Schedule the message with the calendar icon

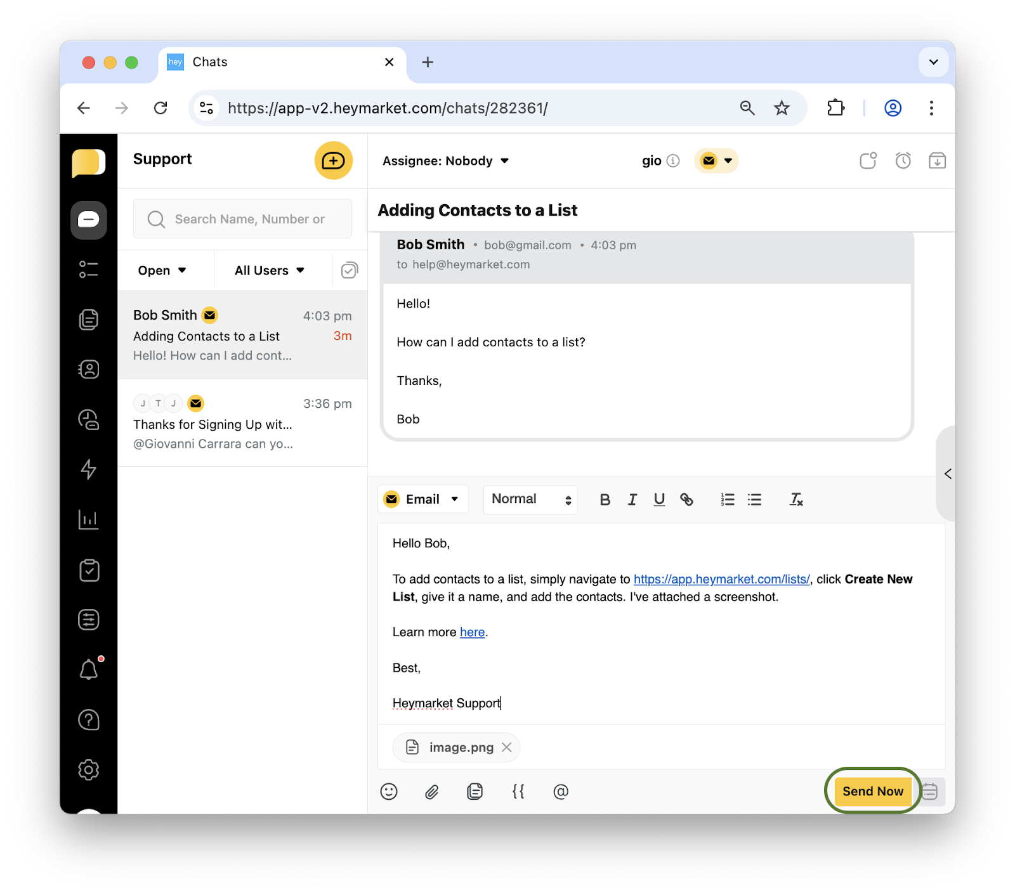(931, 792)
